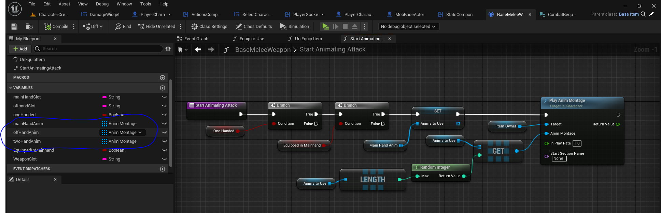Image resolution: width=661 pixels, height=213 pixels.
Task: Open the Tools menu
Action: click(145, 4)
